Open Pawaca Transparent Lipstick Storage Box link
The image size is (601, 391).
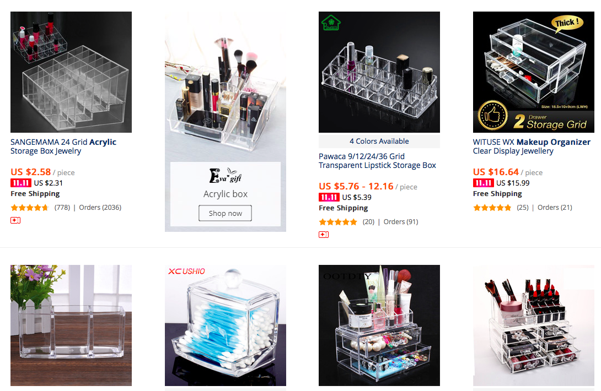pos(377,161)
